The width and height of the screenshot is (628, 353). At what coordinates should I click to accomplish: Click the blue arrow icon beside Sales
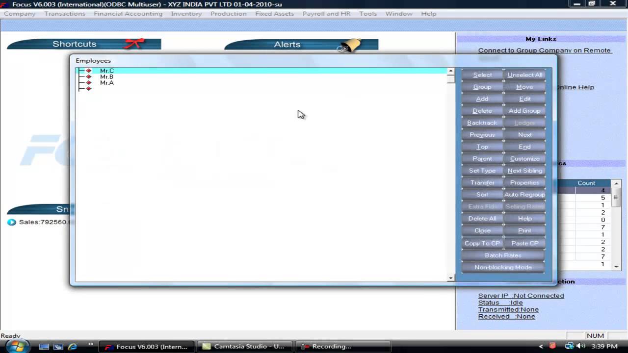pyautogui.click(x=12, y=222)
